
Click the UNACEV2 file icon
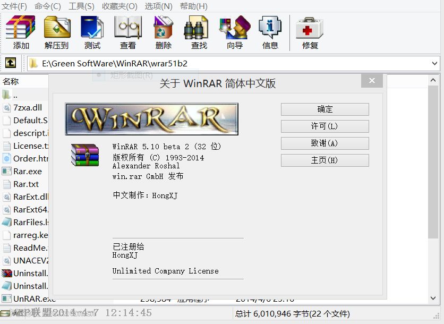point(7,261)
